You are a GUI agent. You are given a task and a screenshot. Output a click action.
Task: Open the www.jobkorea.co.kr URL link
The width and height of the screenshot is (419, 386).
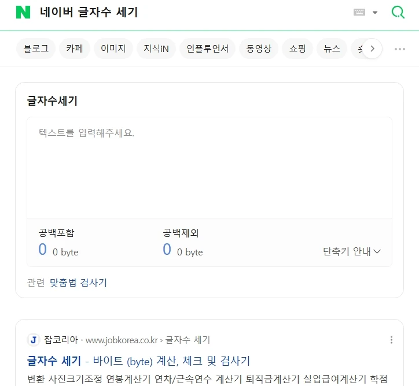[122, 340]
